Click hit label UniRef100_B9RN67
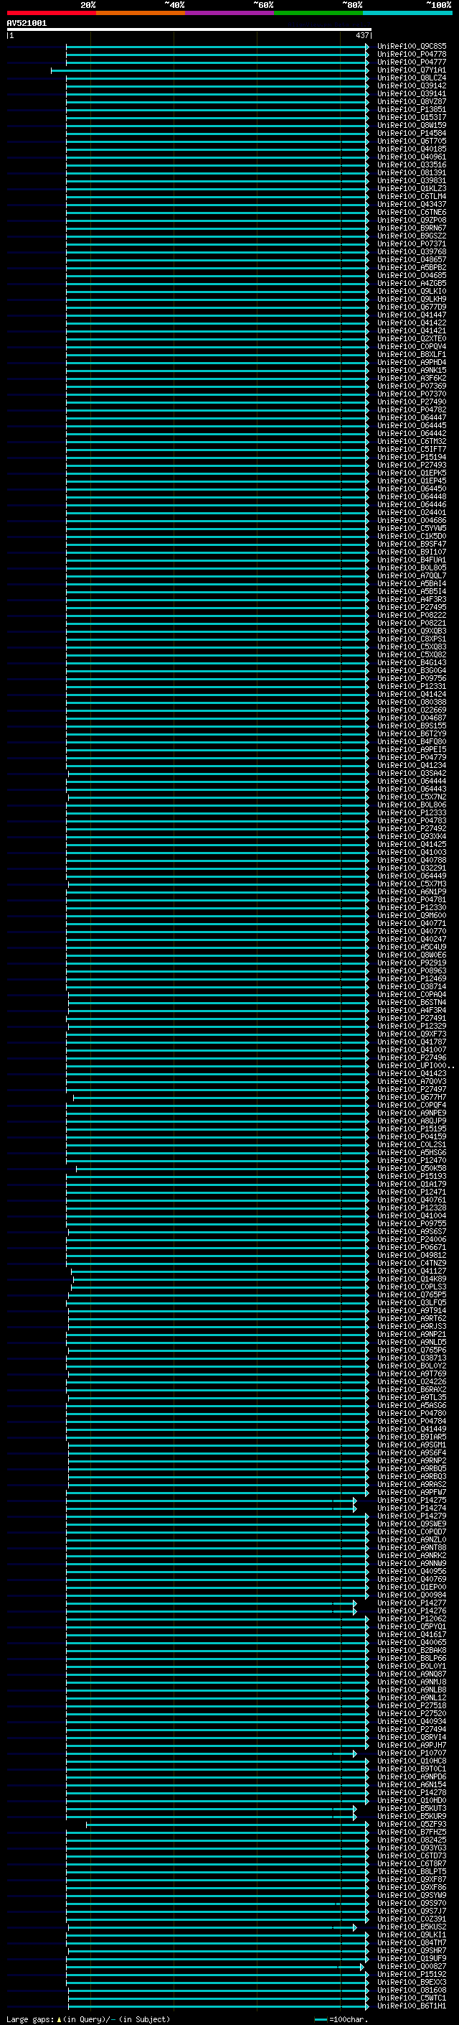Viewport: 459px width, 2025px height. coord(412,228)
